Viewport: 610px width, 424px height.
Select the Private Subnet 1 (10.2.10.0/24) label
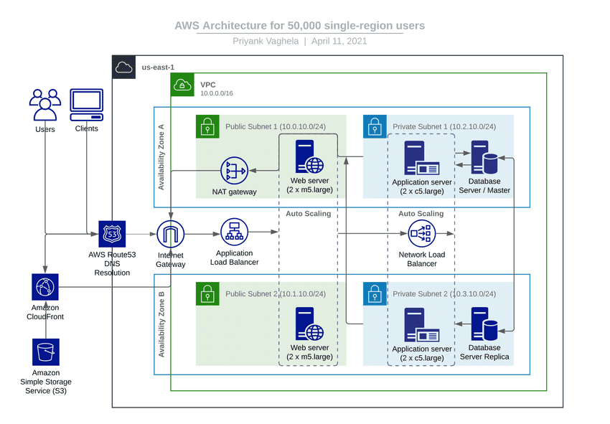click(x=444, y=127)
